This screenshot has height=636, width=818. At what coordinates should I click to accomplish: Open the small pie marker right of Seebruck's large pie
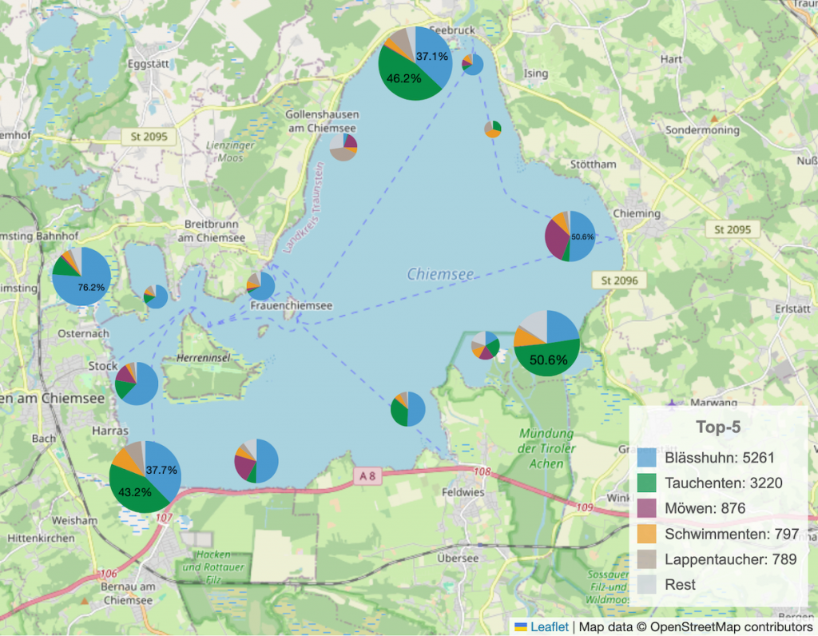[x=472, y=64]
